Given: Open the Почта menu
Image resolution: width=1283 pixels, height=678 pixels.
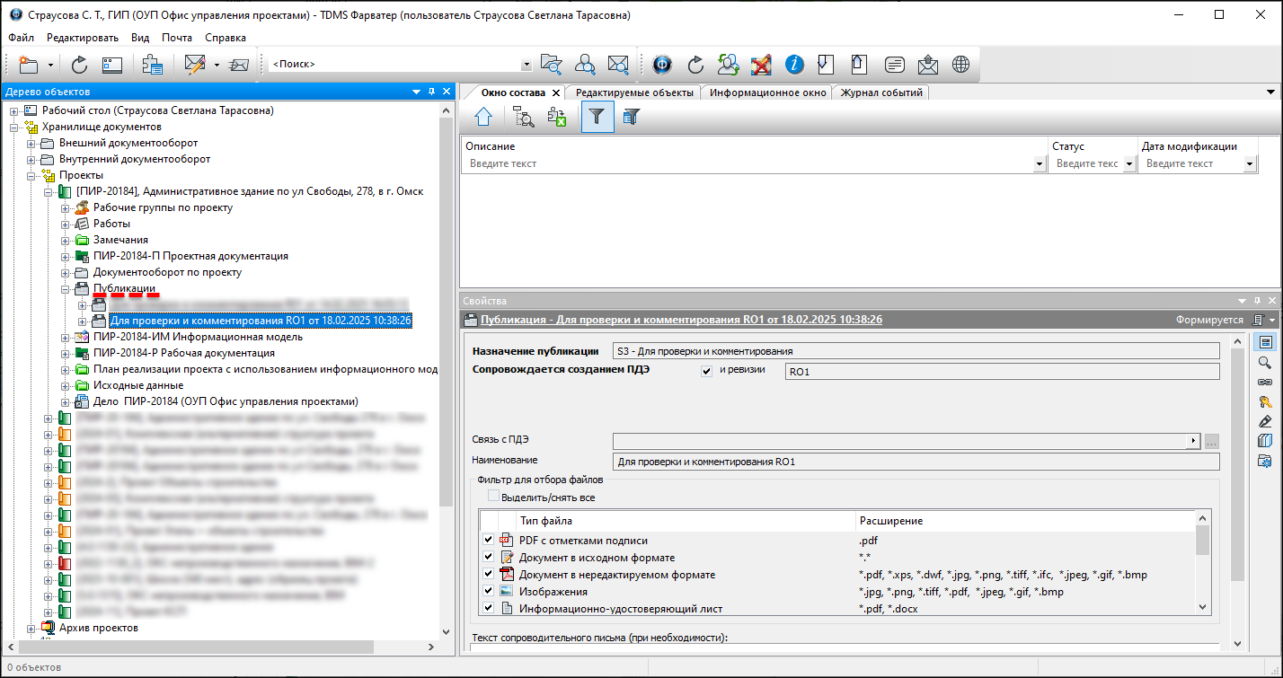Looking at the screenshot, I should point(177,38).
